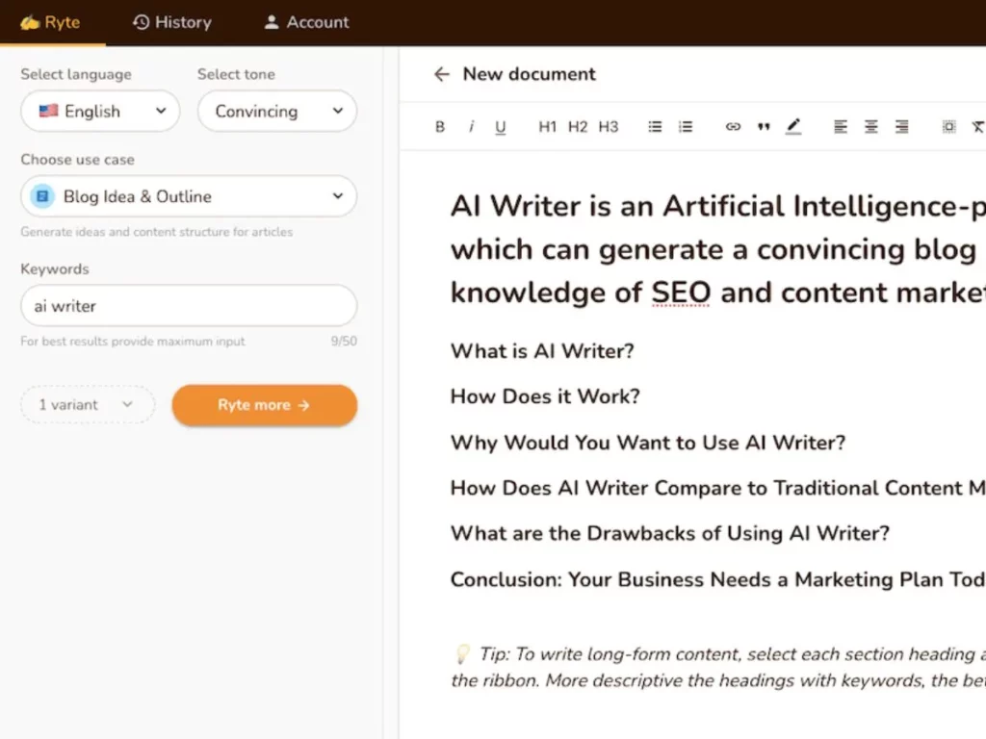Click the heading 'What is AI Writer?'
Image resolution: width=986 pixels, height=739 pixels.
tap(542, 351)
